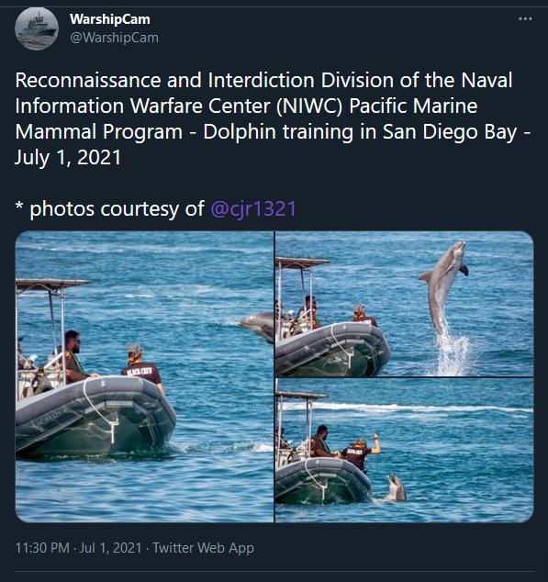548x582 pixels.
Task: Open the @WarshipCam handle
Action: click(115, 38)
